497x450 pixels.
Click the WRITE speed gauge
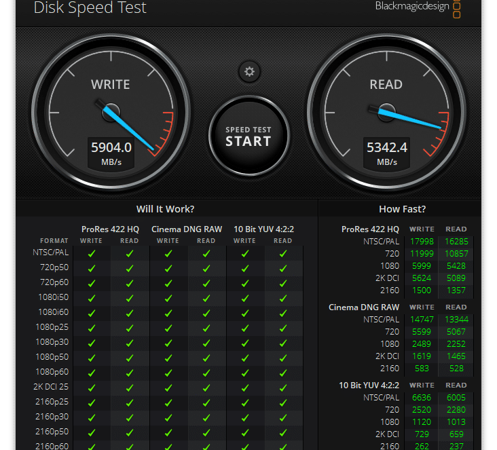coord(111,113)
